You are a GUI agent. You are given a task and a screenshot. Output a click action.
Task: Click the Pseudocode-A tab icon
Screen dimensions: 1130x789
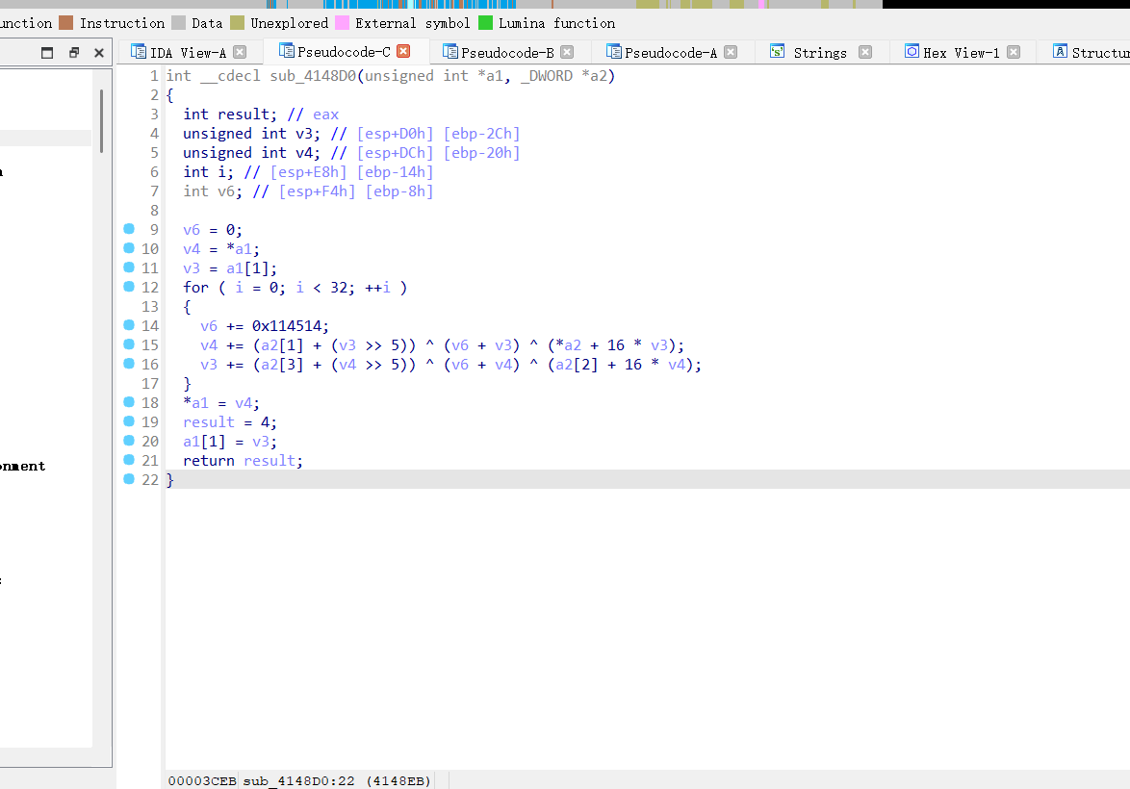click(613, 51)
